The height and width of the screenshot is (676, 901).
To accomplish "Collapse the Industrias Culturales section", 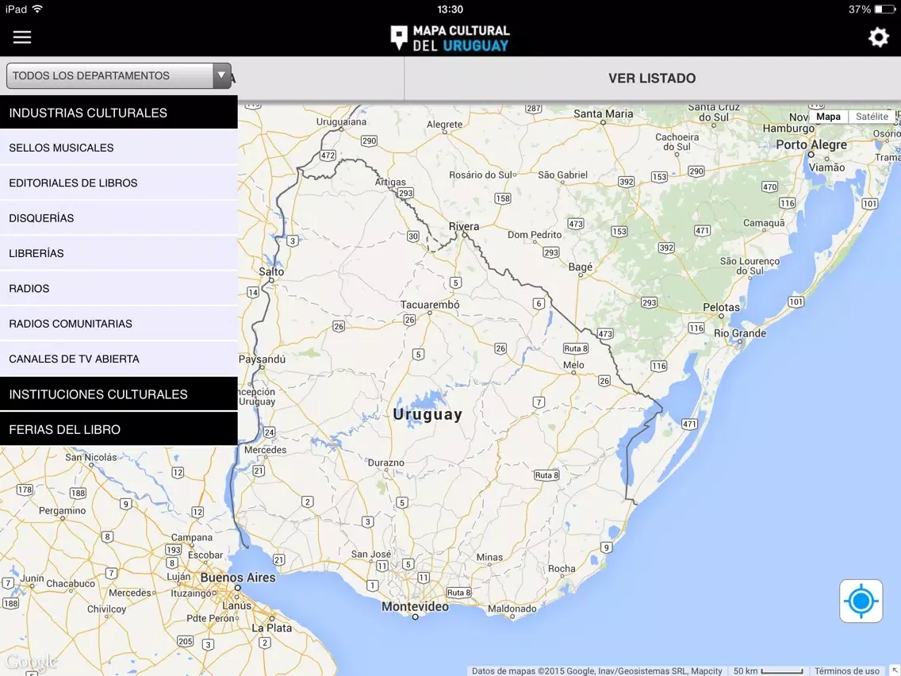I will pos(118,113).
